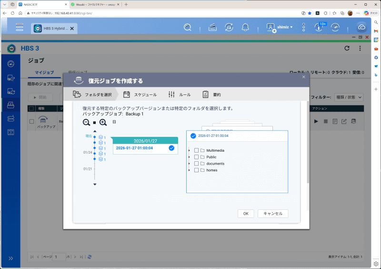Zoom in the backup timeline
The height and width of the screenshot is (269, 381).
coord(103,122)
